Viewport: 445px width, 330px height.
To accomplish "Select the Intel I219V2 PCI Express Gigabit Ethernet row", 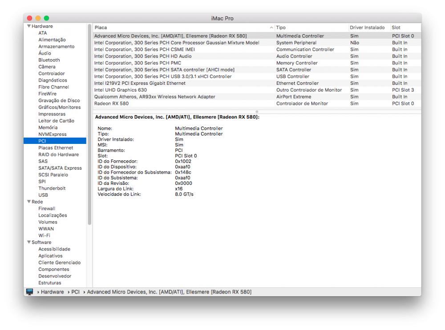I will (x=257, y=83).
